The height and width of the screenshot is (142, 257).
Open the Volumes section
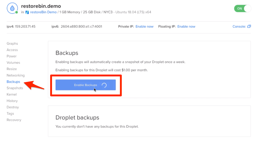click(13, 63)
